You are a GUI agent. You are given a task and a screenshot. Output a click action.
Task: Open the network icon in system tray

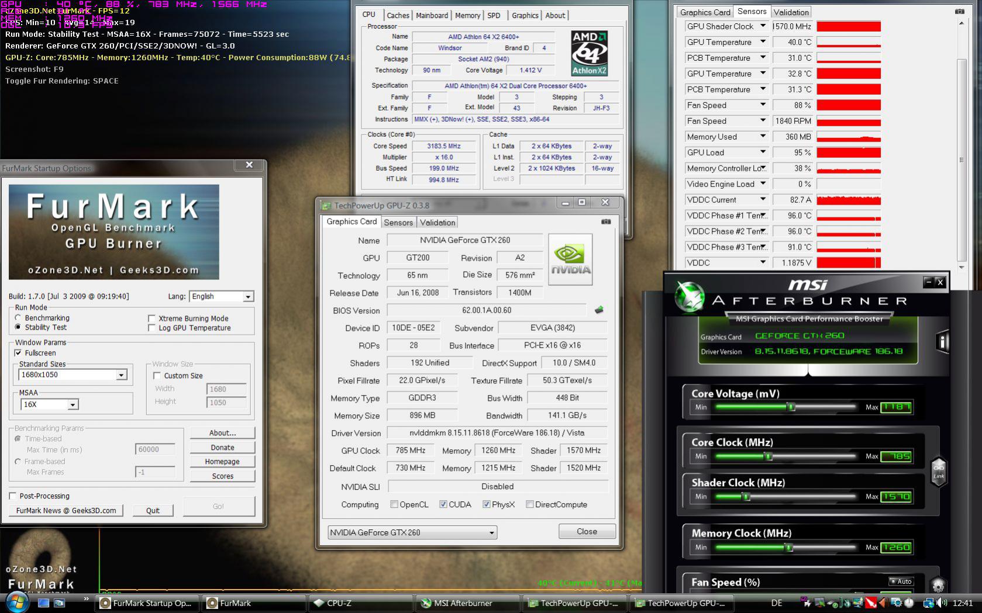(x=928, y=602)
